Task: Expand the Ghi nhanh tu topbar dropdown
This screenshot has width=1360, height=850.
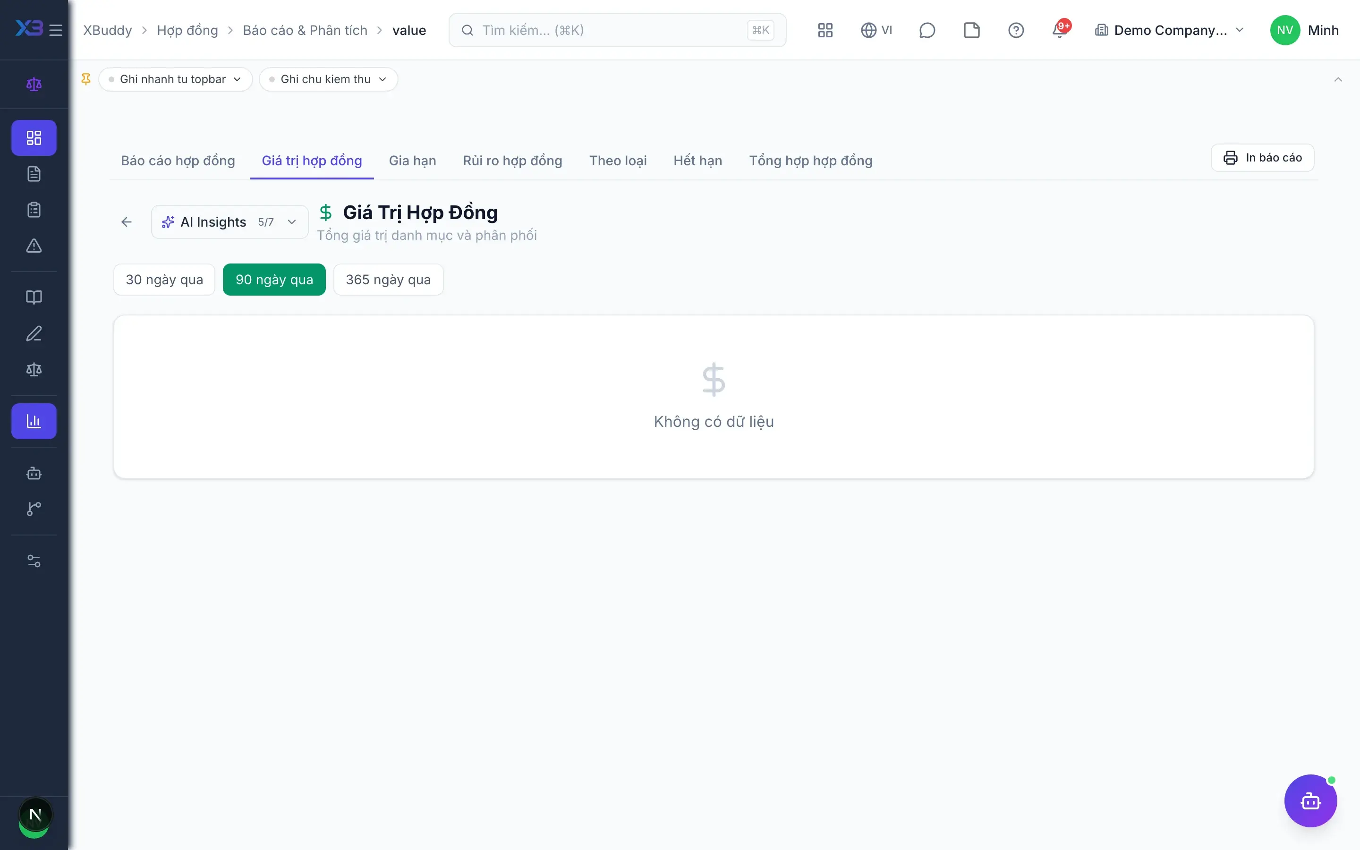Action: click(175, 79)
